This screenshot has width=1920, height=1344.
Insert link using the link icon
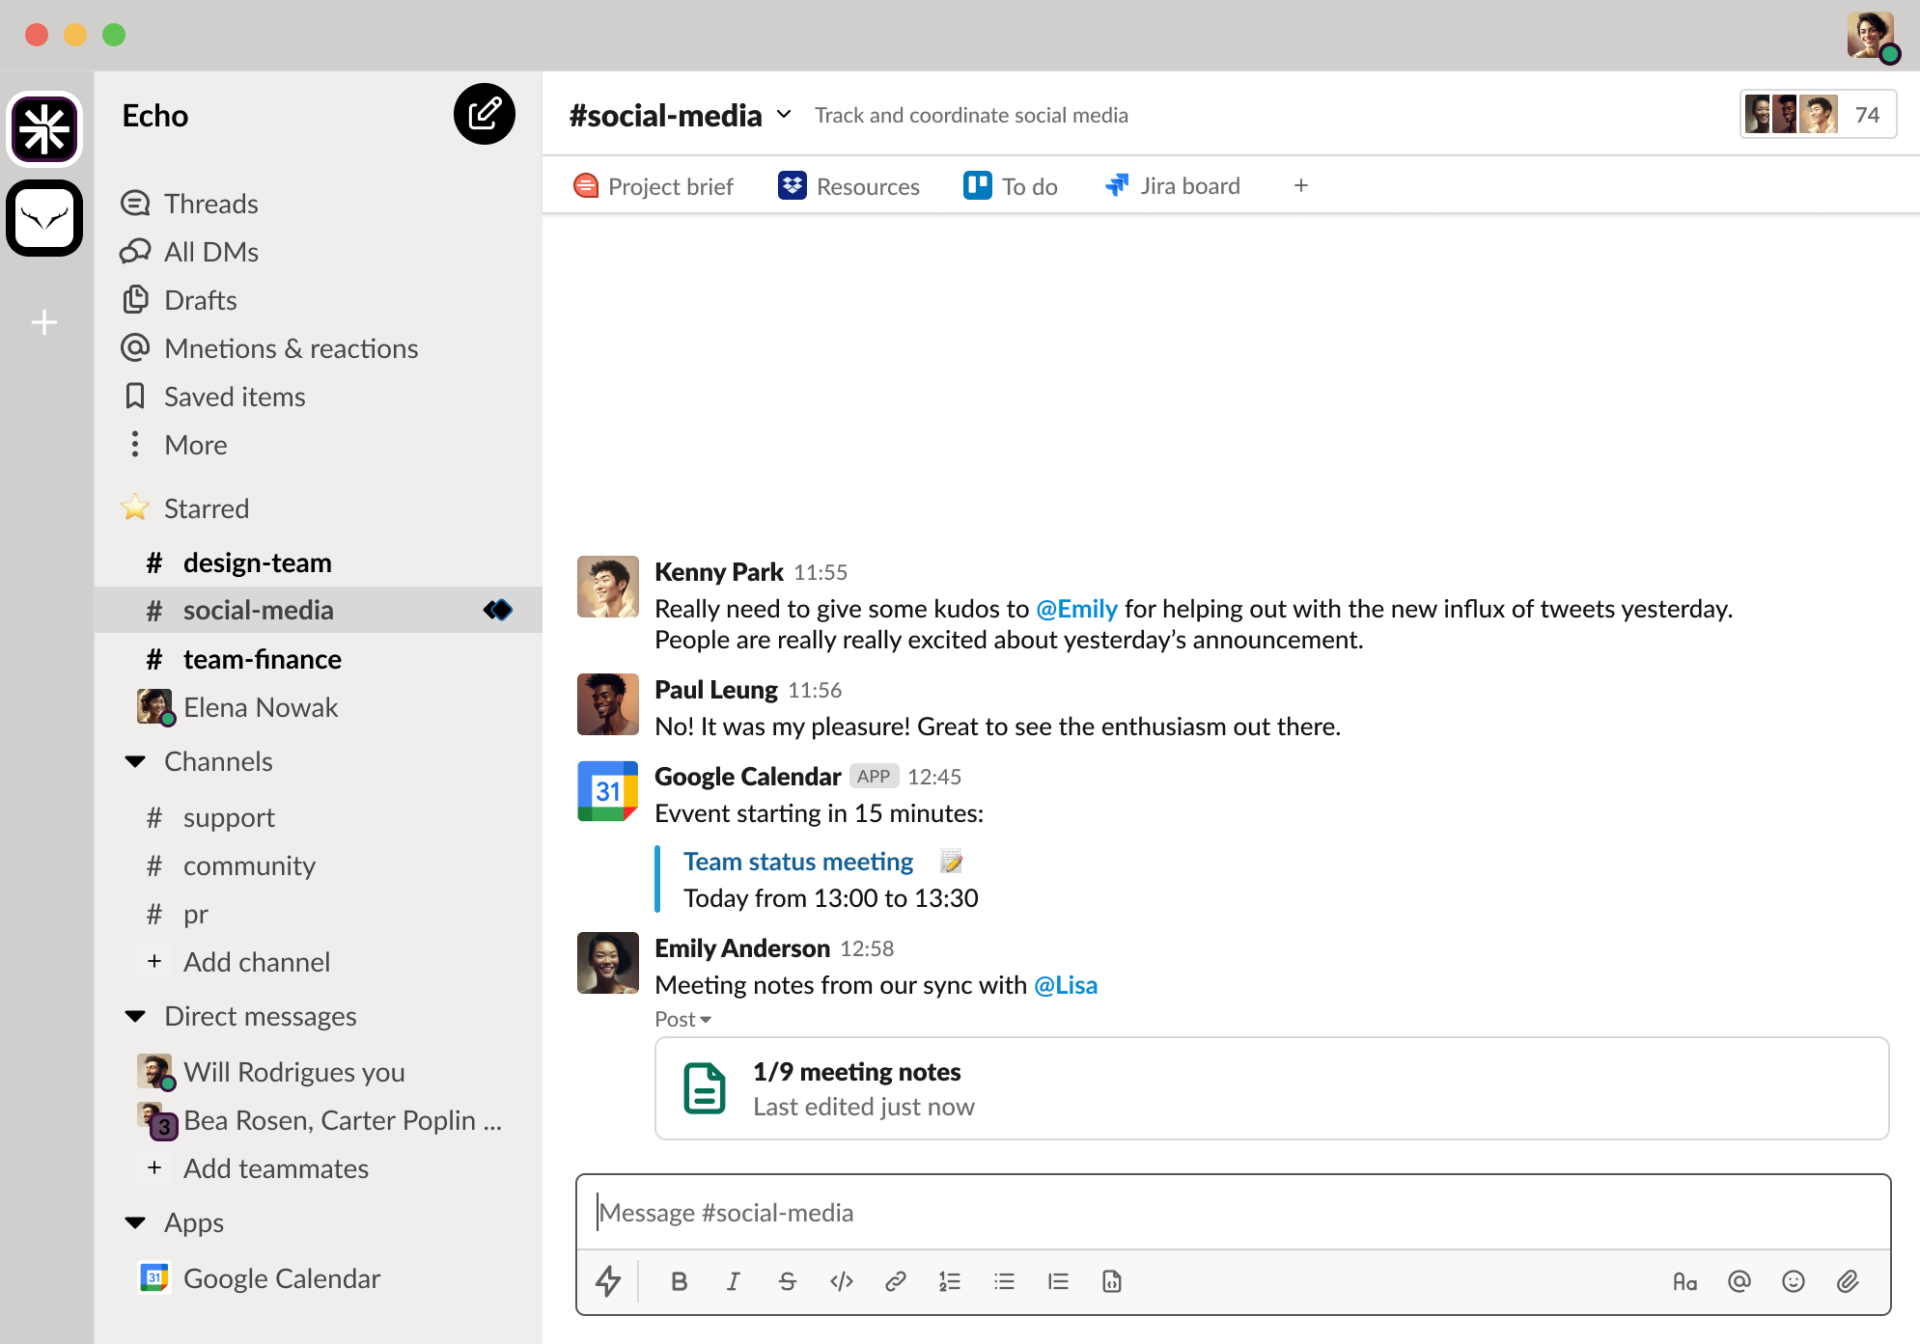click(895, 1281)
